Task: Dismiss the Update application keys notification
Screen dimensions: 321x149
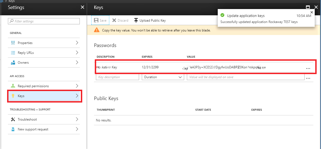Action: click(x=312, y=13)
